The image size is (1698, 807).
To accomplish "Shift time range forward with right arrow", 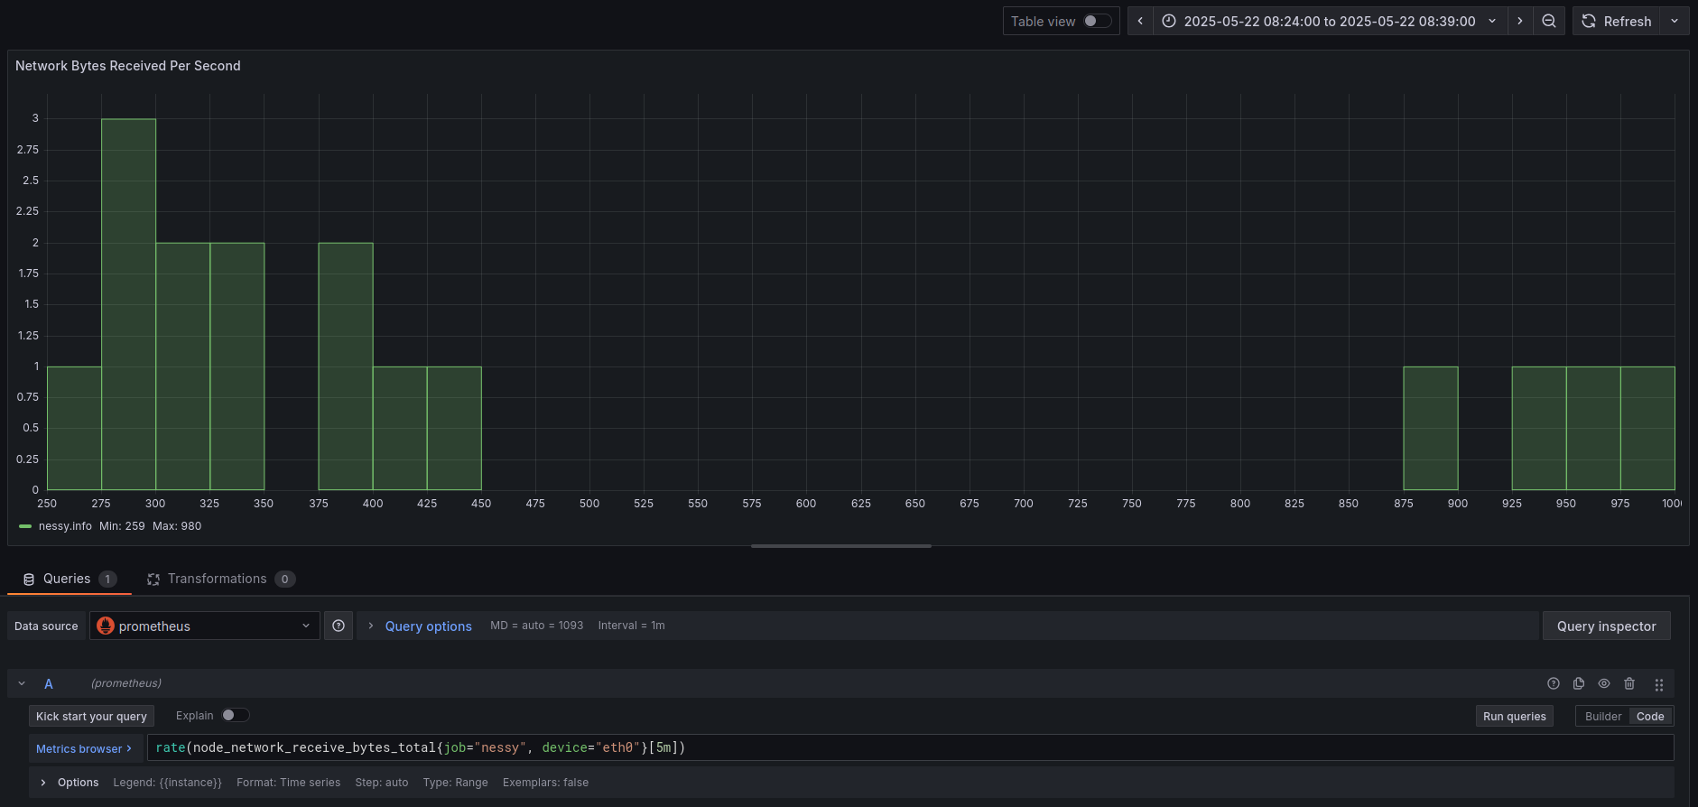I will [1520, 21].
